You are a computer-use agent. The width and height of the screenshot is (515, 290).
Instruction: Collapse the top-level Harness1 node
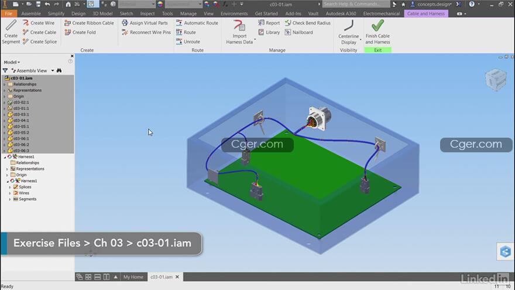click(5, 157)
